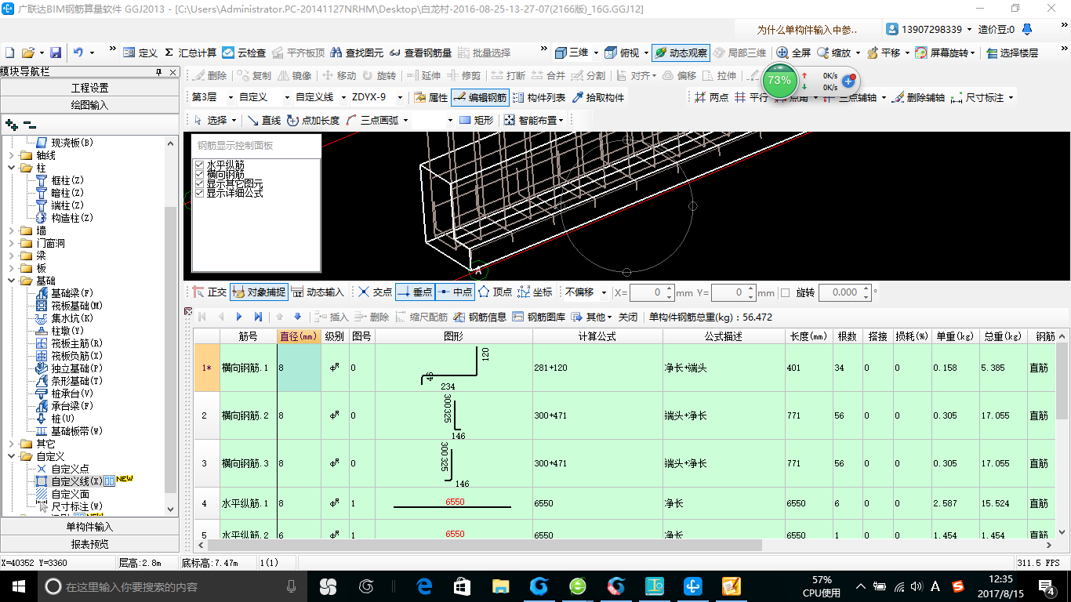
Task: Toggle 交点 intersection snap
Action: tap(375, 292)
